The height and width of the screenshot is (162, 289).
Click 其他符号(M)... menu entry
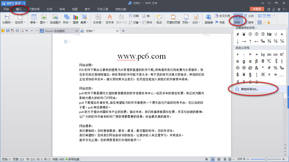tap(250, 89)
